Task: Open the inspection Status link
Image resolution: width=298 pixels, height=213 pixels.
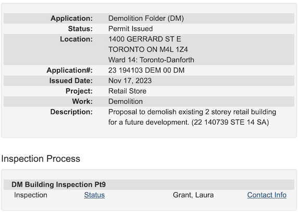Action: [94, 195]
